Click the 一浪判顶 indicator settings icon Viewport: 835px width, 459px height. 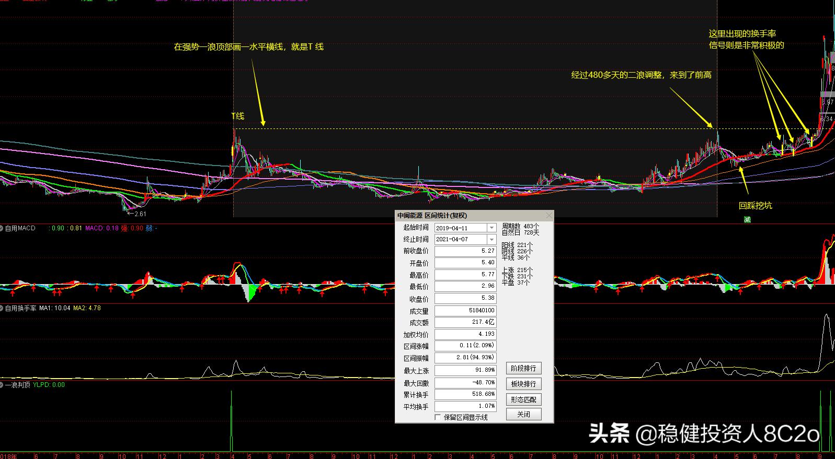tap(2, 385)
